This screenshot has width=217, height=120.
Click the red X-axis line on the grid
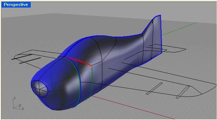pos(133,107)
